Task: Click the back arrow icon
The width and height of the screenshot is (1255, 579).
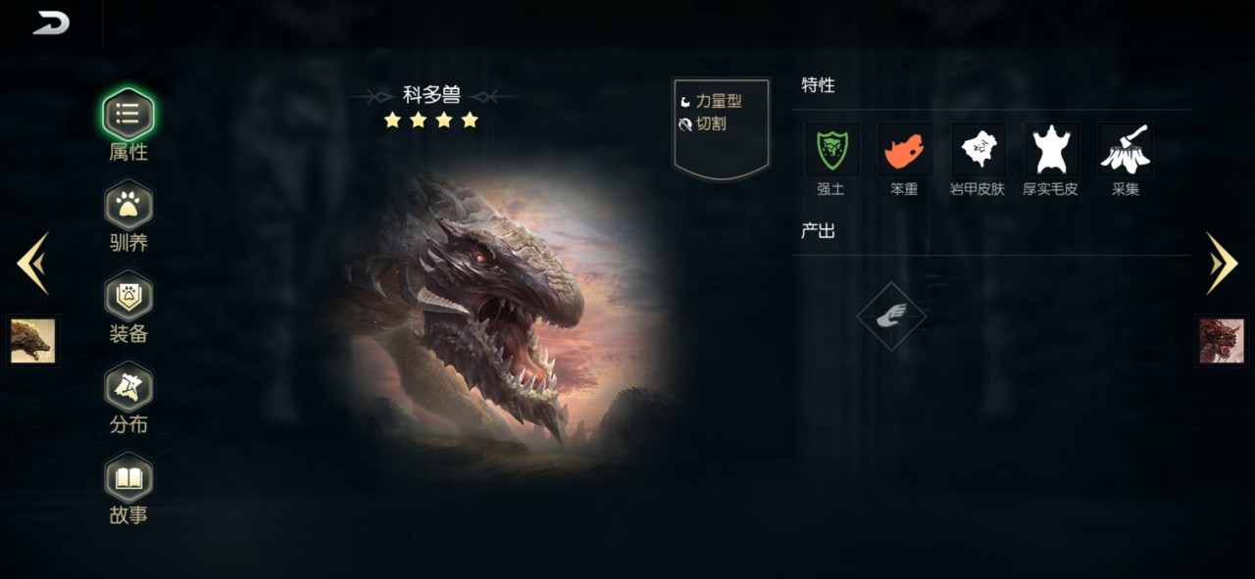Action: [51, 23]
